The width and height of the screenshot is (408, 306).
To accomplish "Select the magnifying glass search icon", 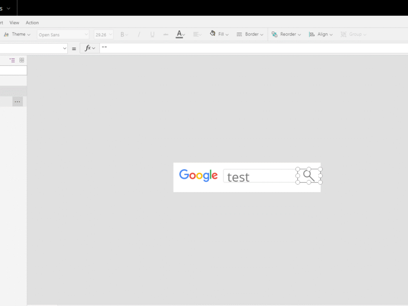I will pyautogui.click(x=309, y=176).
